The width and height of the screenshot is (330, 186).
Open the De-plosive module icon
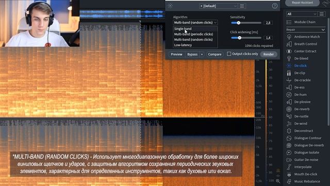(289, 102)
